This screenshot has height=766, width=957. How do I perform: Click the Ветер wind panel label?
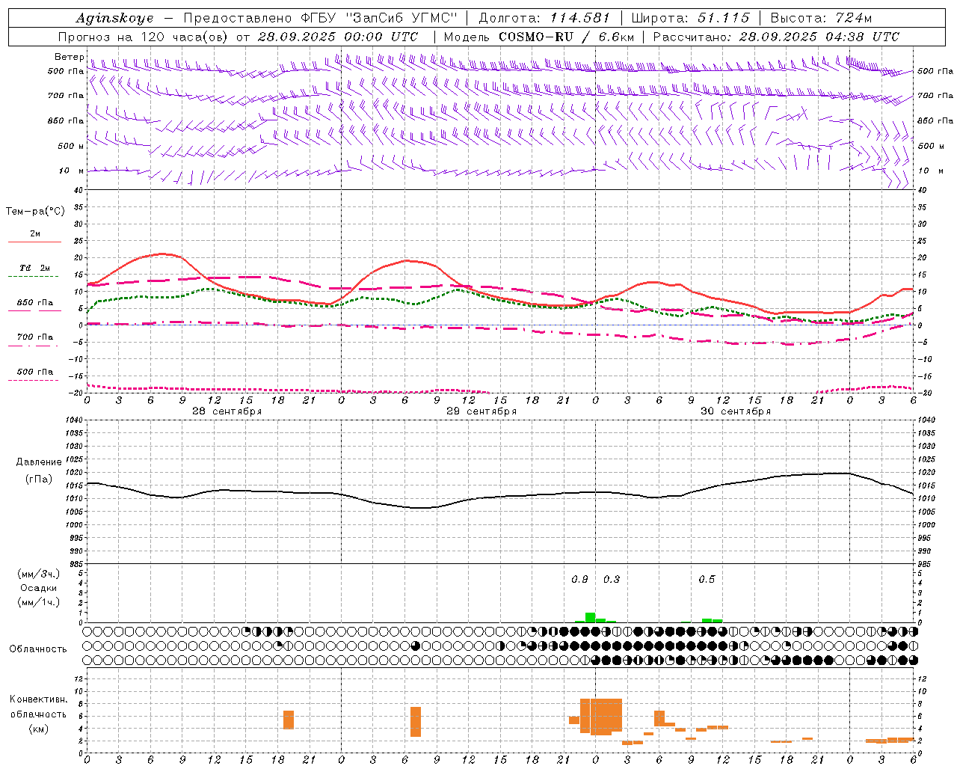(70, 57)
